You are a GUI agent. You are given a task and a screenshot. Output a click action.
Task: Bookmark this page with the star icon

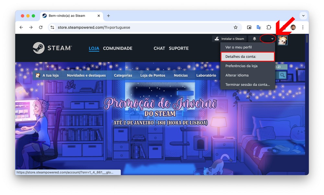coord(236,27)
